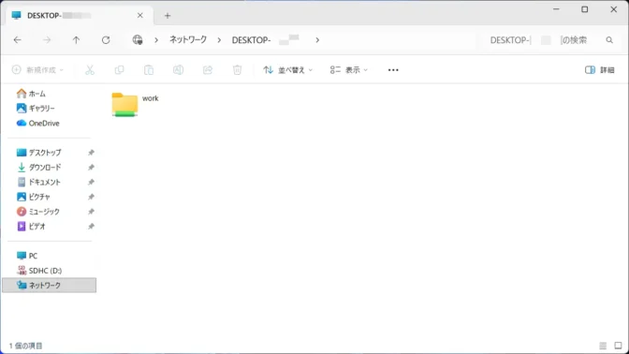Image resolution: width=629 pixels, height=354 pixels.
Task: Switch to details list view icon
Action: click(x=603, y=346)
